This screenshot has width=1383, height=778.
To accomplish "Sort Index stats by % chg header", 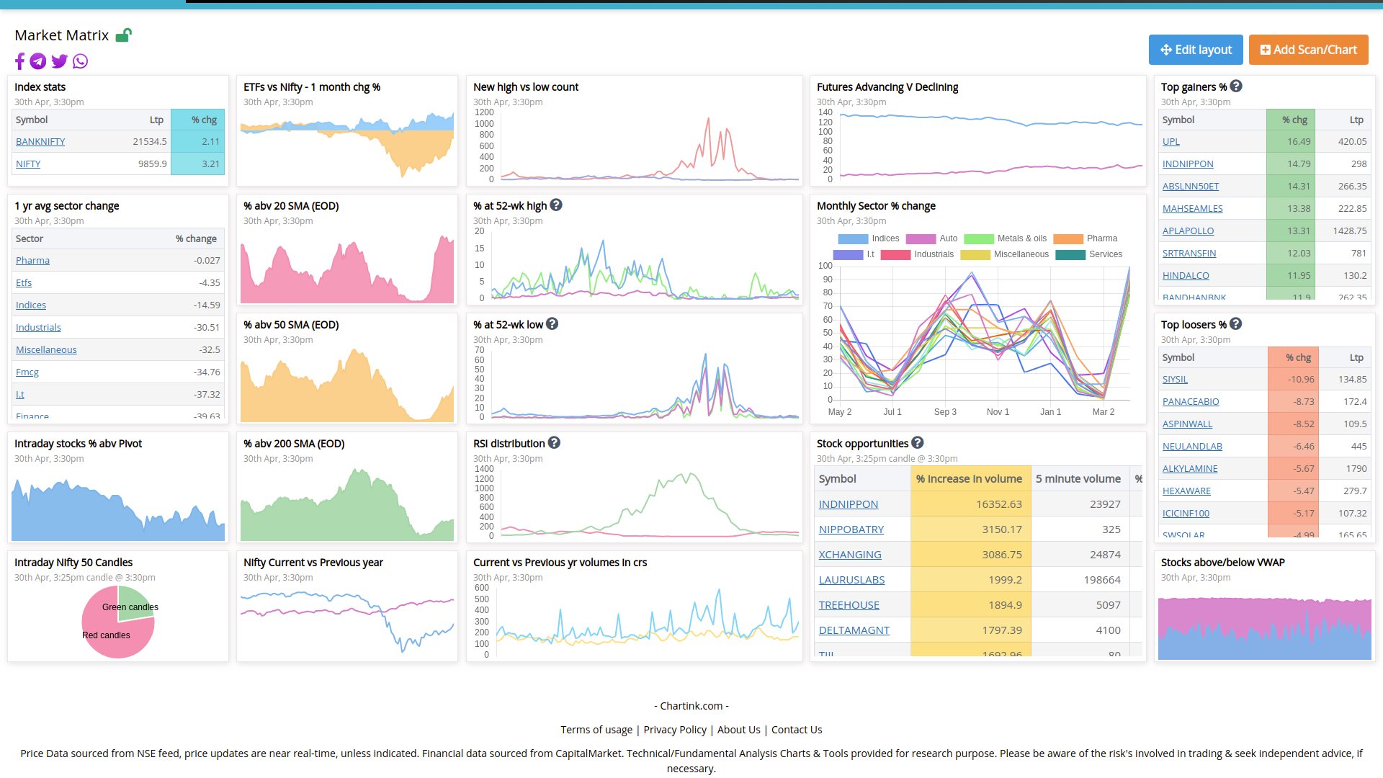I will (204, 120).
